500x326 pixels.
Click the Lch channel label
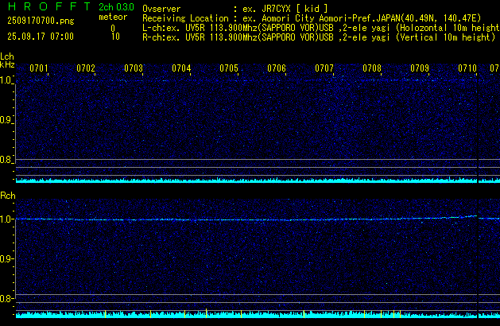(x=7, y=56)
